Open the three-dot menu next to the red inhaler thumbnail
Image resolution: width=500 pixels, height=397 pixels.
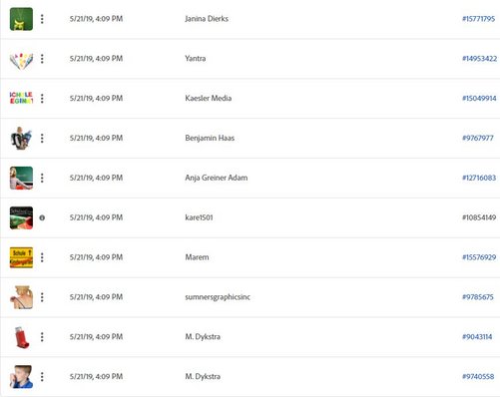(x=42, y=337)
